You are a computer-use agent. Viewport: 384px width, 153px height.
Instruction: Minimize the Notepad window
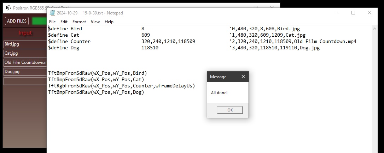[337, 13]
